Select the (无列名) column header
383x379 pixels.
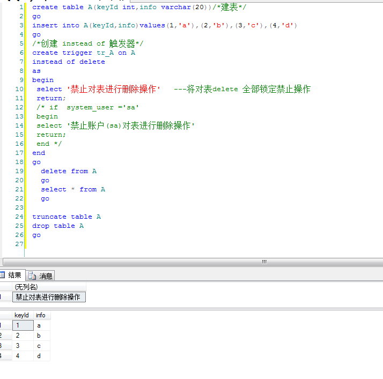(x=49, y=287)
